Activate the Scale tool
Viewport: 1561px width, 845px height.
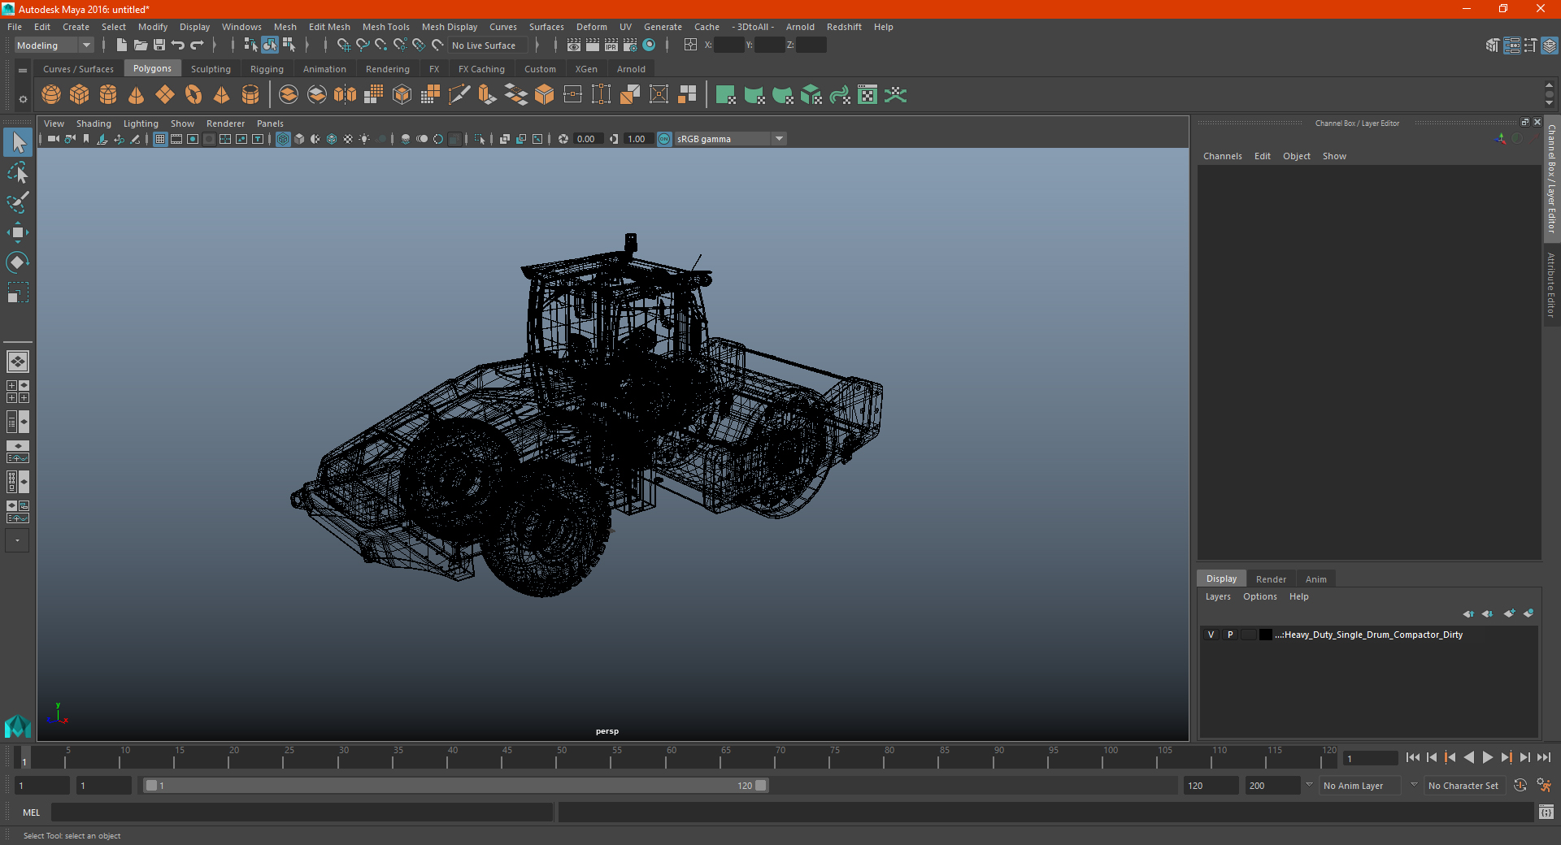tap(18, 292)
